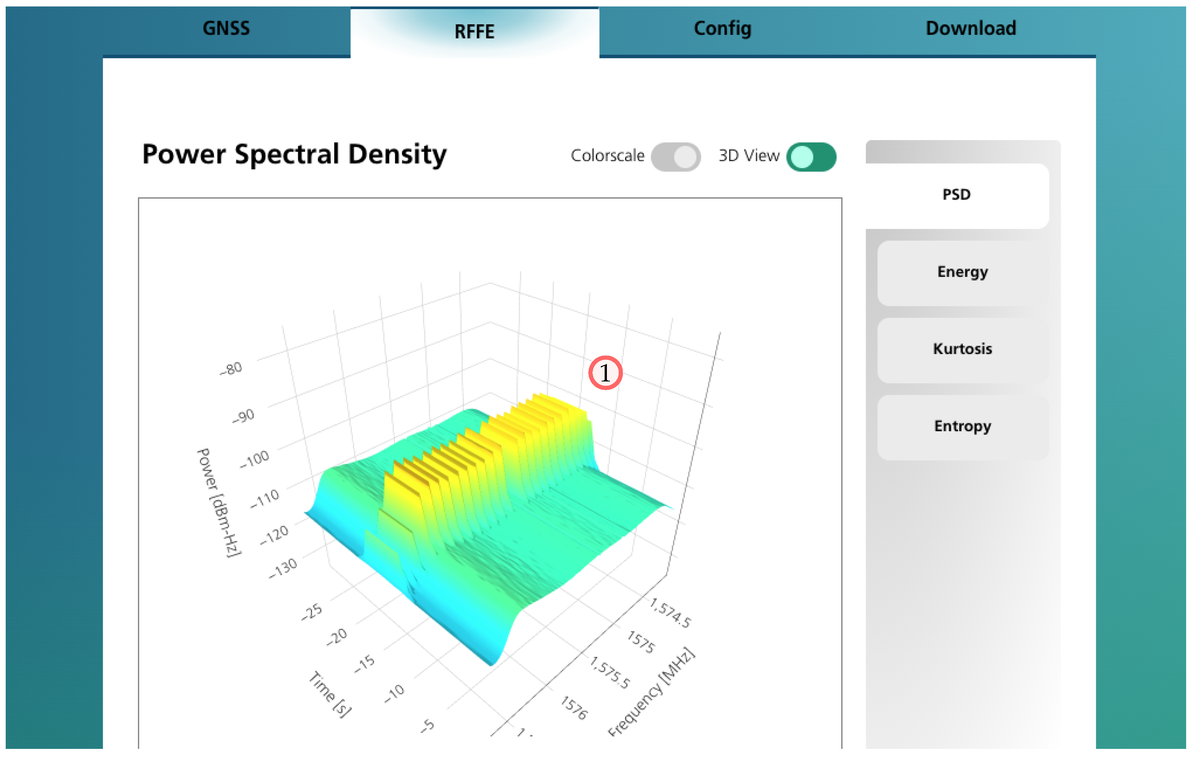1196x758 pixels.
Task: Click the red circled marker 1
Action: pos(605,373)
